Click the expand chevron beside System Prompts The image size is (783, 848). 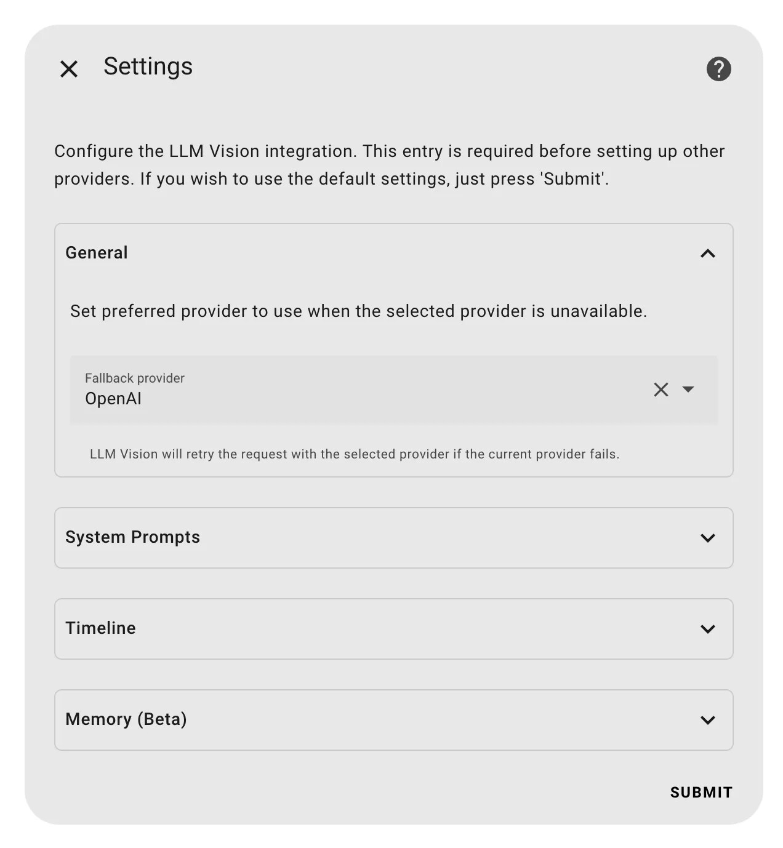(x=707, y=538)
